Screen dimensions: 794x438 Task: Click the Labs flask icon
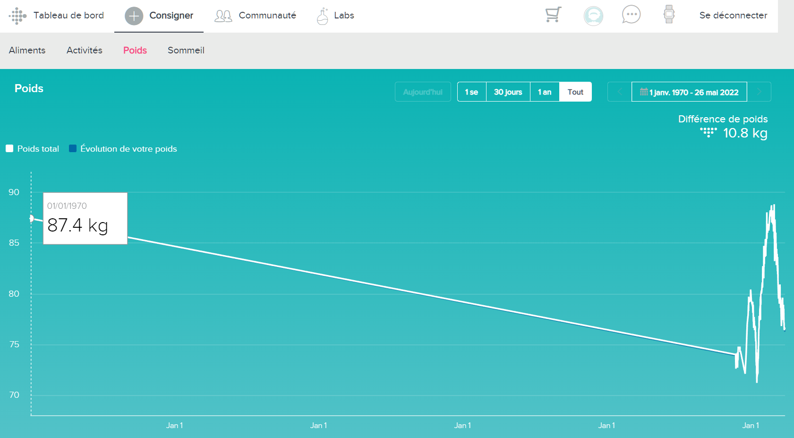[323, 16]
